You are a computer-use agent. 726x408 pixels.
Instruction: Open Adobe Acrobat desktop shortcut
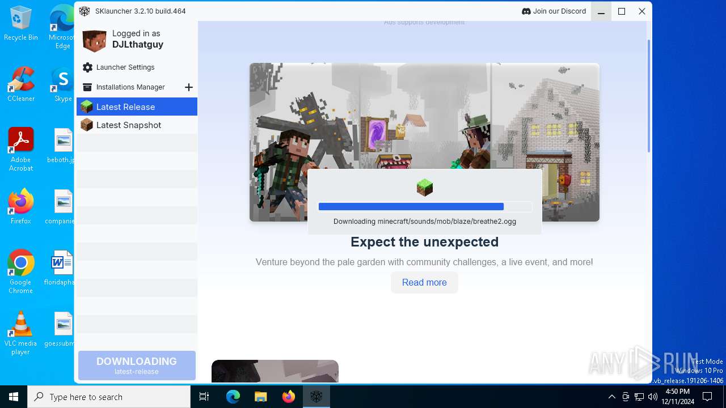pyautogui.click(x=21, y=150)
